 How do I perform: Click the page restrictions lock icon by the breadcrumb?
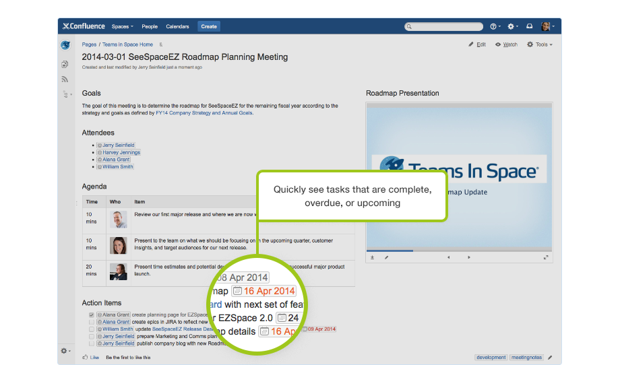(161, 44)
